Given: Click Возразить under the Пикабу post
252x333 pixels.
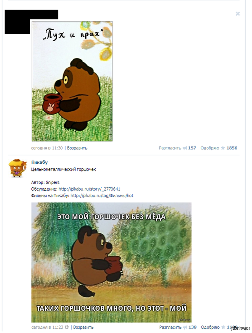Looking at the screenshot, I should point(83,327).
